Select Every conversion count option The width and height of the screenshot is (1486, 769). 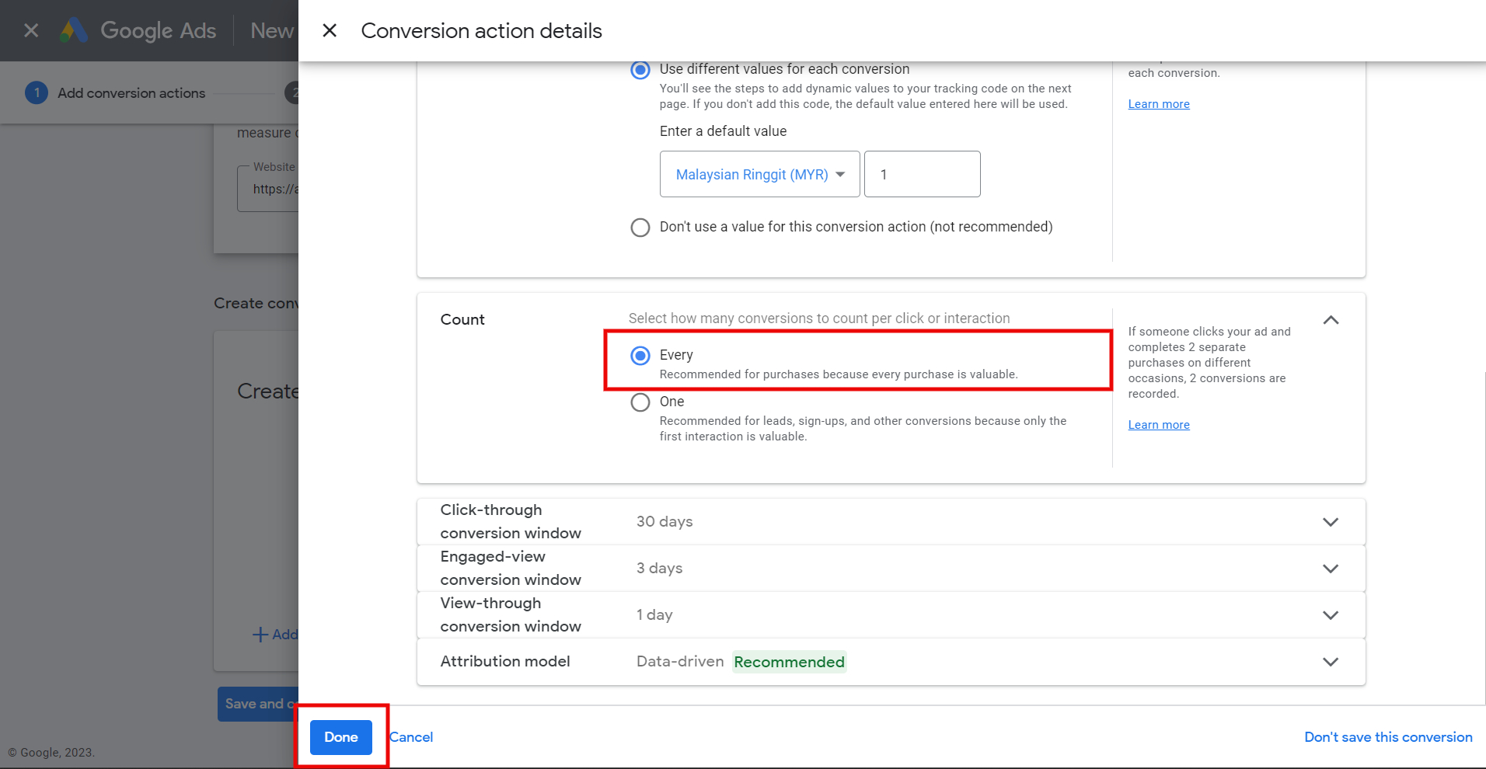point(640,356)
